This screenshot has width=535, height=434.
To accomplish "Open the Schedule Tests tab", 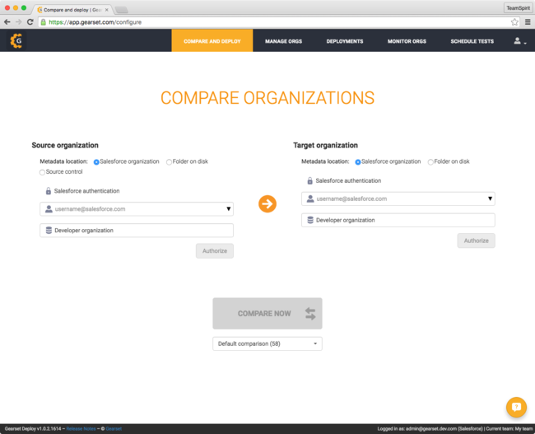I will (472, 40).
